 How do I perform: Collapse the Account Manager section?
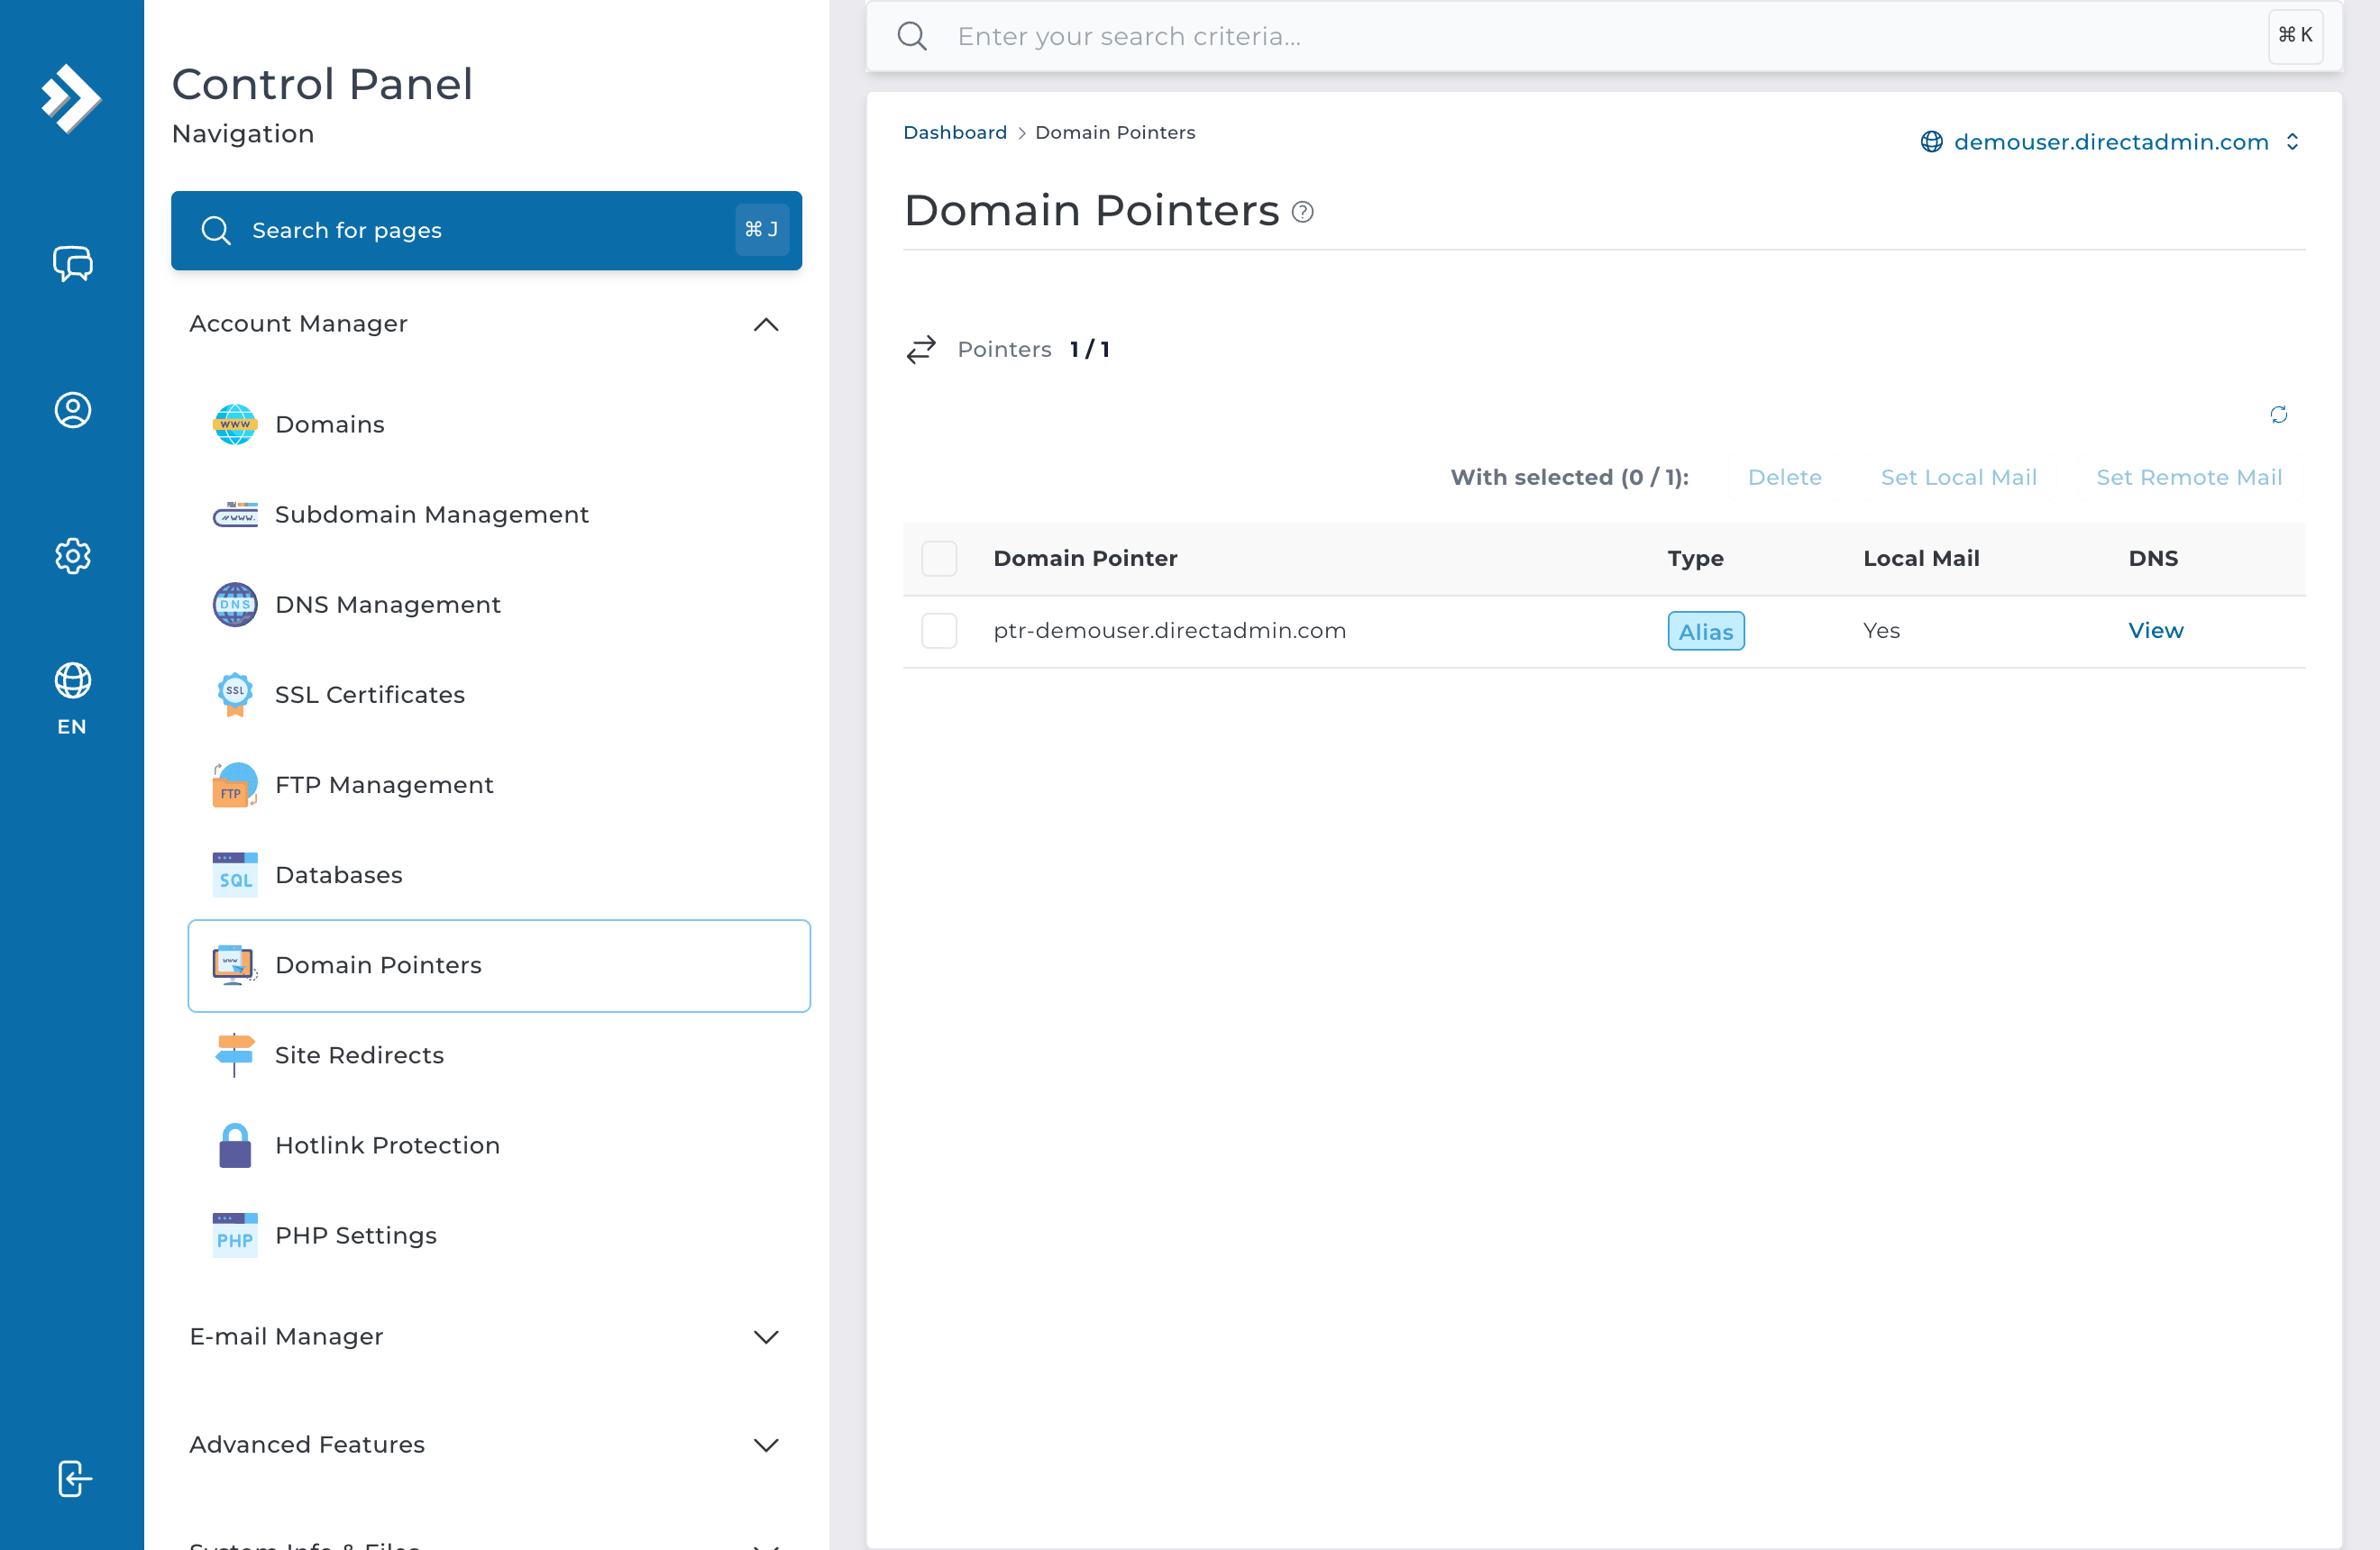click(766, 324)
